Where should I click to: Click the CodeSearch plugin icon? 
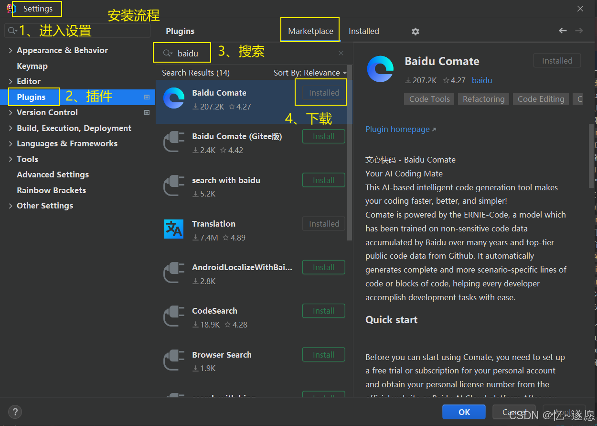tap(173, 317)
